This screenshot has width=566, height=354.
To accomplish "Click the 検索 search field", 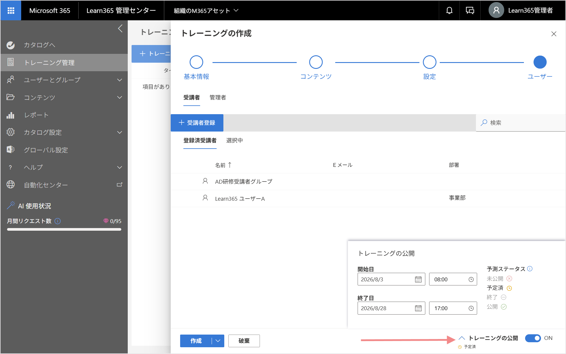I will (x=520, y=123).
